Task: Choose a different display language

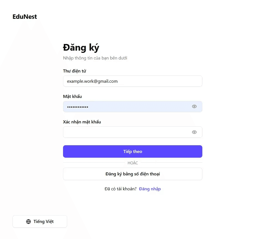Action: [40, 221]
